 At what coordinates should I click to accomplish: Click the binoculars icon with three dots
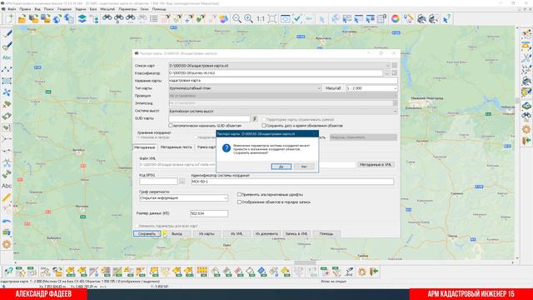130,18
